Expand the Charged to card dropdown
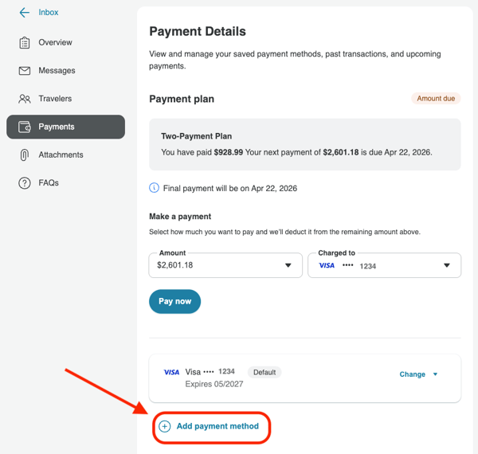Viewport: 478px width, 454px height. (447, 265)
